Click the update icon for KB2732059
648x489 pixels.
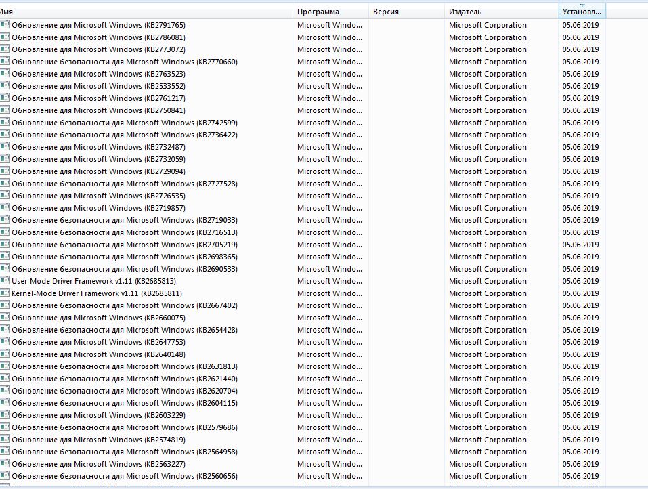tap(5, 158)
